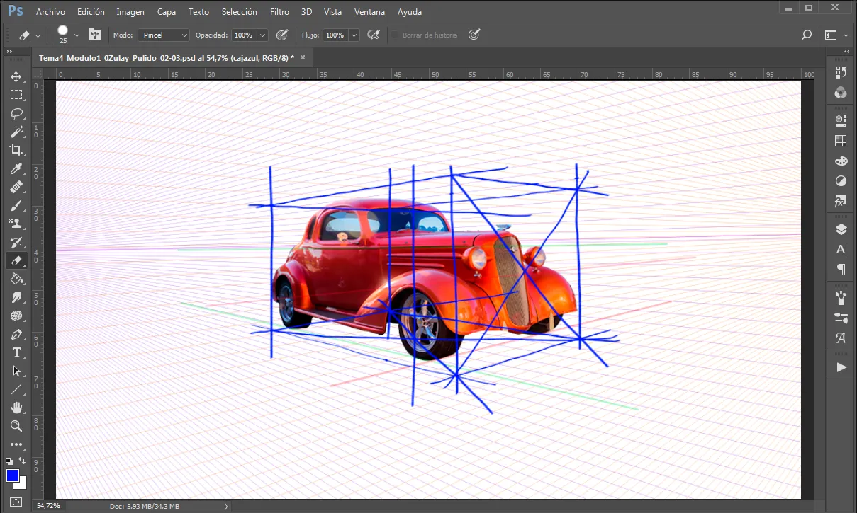Screen dimensions: 857x513
Task: Select the Magic Wand tool
Action: [x=16, y=132]
